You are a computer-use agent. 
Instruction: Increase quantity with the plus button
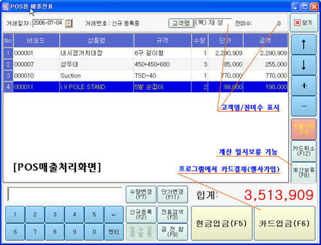(x=304, y=85)
